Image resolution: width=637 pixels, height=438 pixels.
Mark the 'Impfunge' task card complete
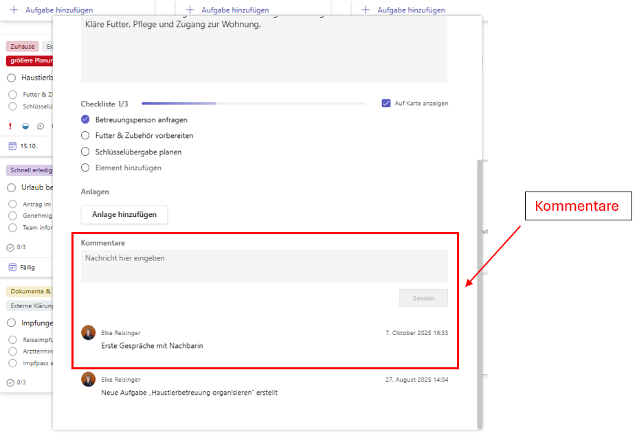tap(12, 323)
